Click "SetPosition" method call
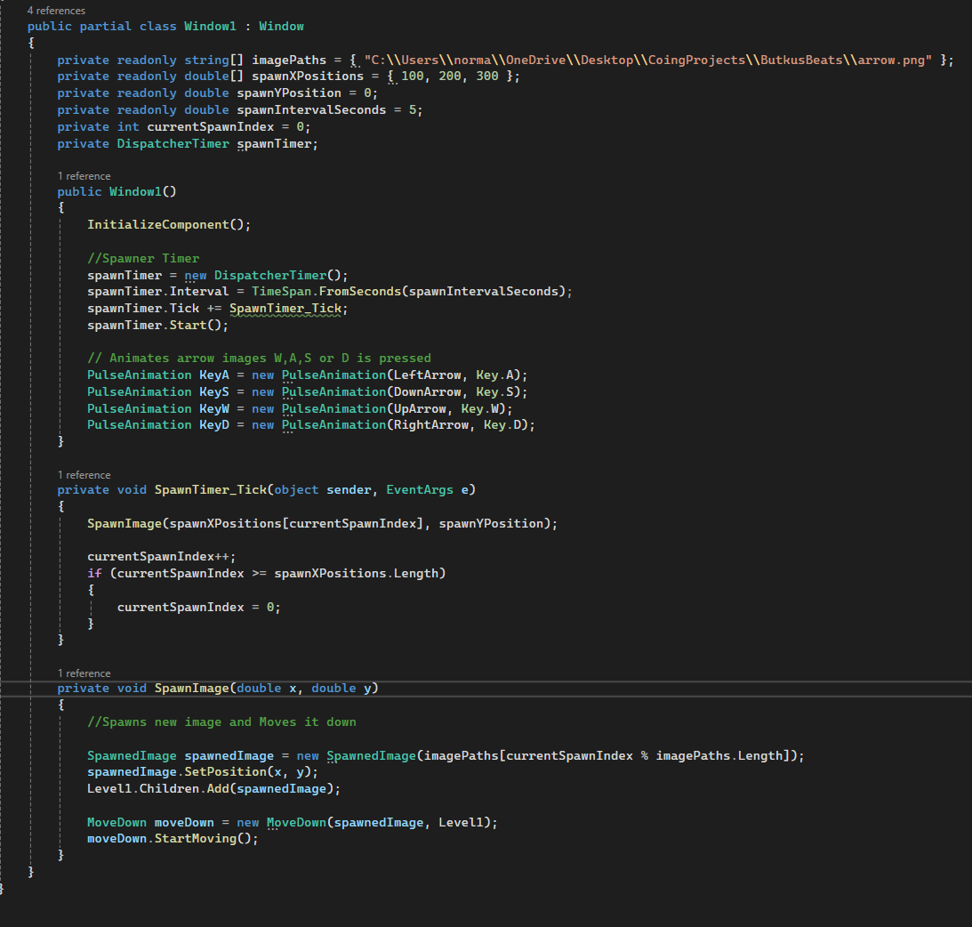Screen dimensions: 972x927 click(x=225, y=772)
